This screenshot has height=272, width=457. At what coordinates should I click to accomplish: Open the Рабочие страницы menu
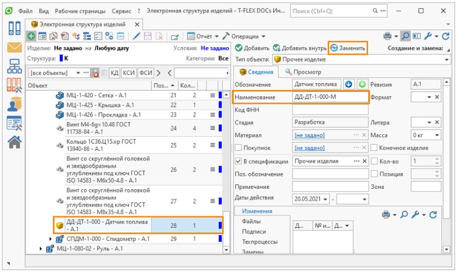click(80, 11)
